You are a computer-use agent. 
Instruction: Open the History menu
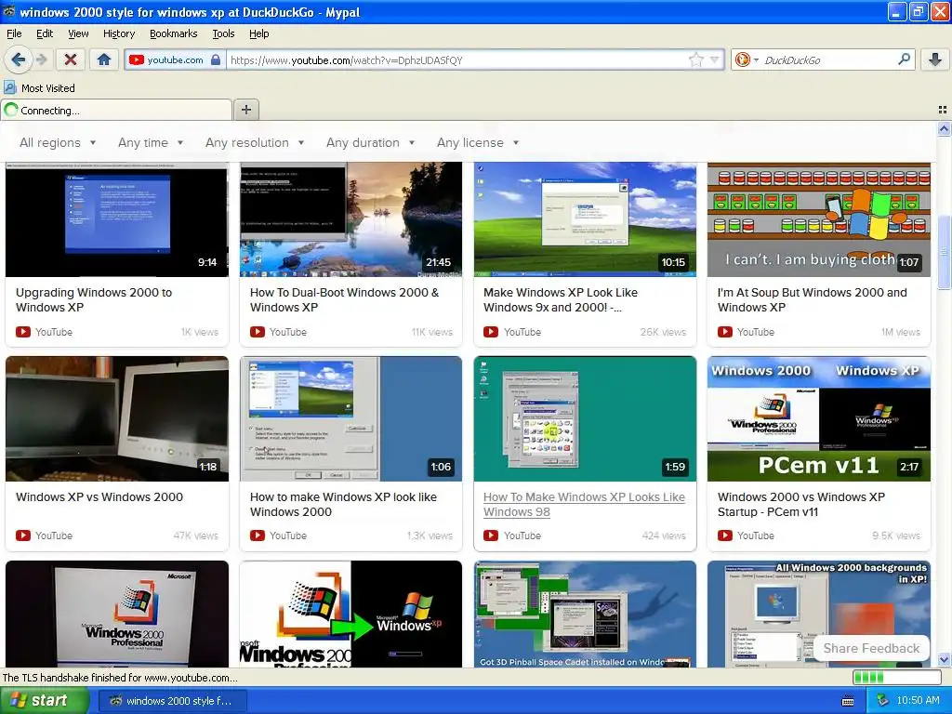(118, 33)
